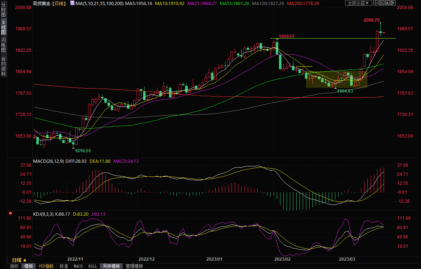The height and width of the screenshot is (269, 421).
Task: Open 管理模板 template manager
Action: tap(134, 266)
